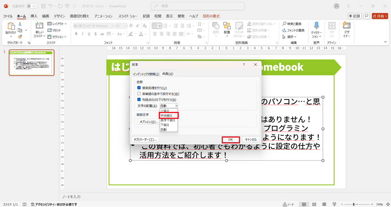Click the 検索 search box
The width and height of the screenshot is (391, 207).
click(x=197, y=6)
